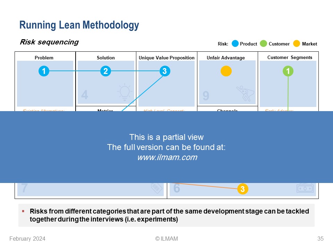333x250 pixels.
Task: Open the www.ilmam.com link
Action: [167, 157]
